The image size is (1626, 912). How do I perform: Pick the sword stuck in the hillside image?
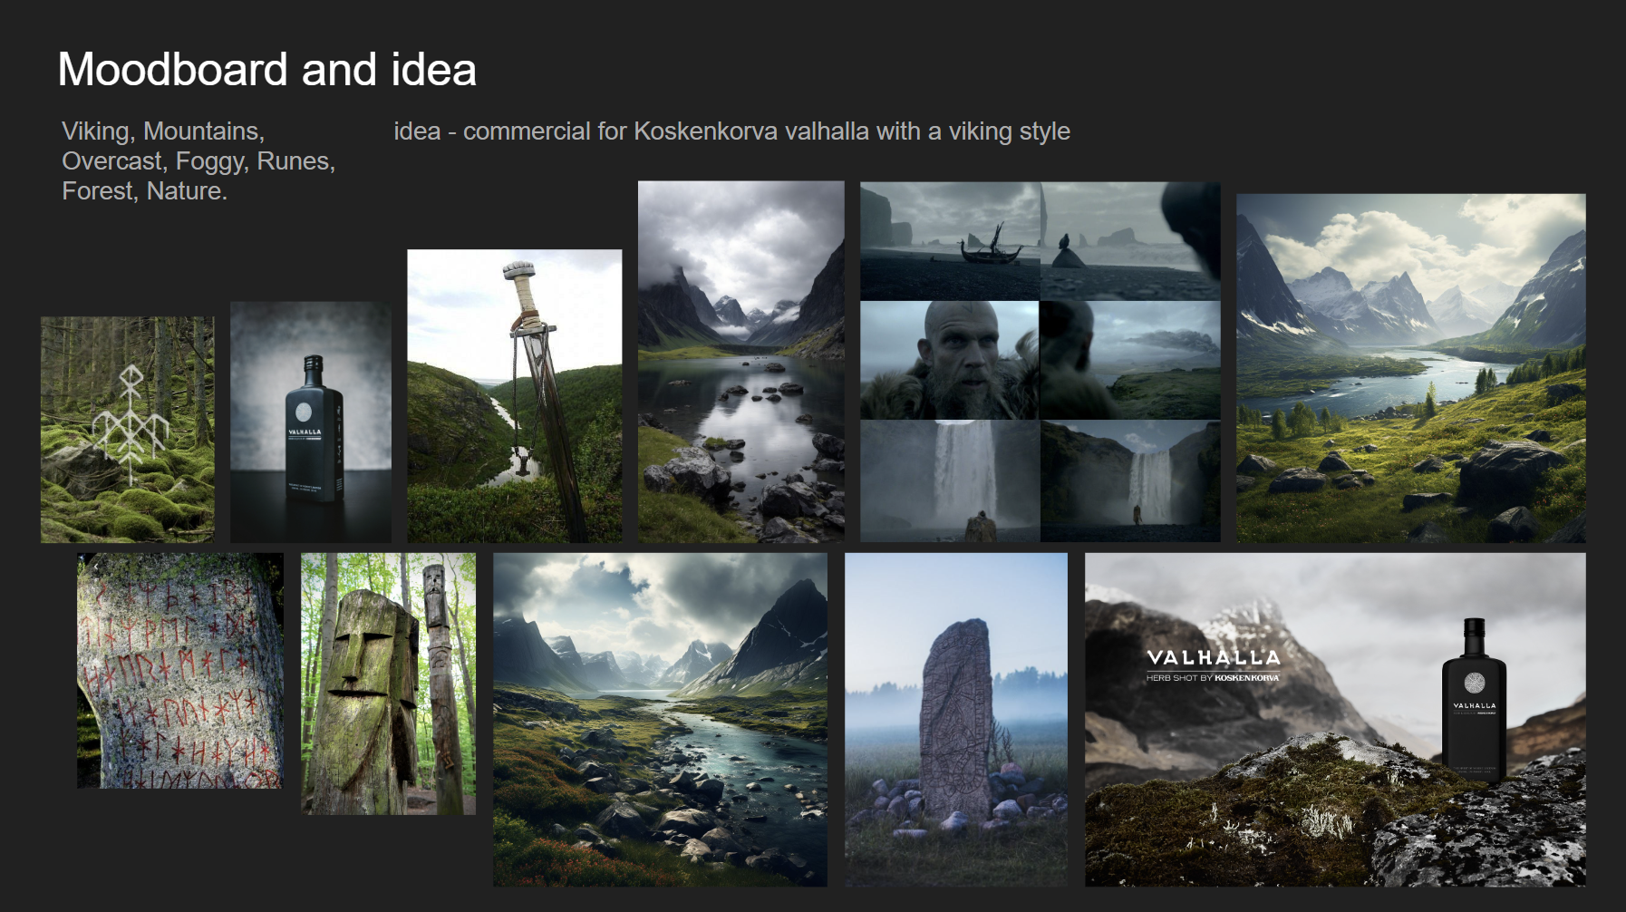coord(515,396)
